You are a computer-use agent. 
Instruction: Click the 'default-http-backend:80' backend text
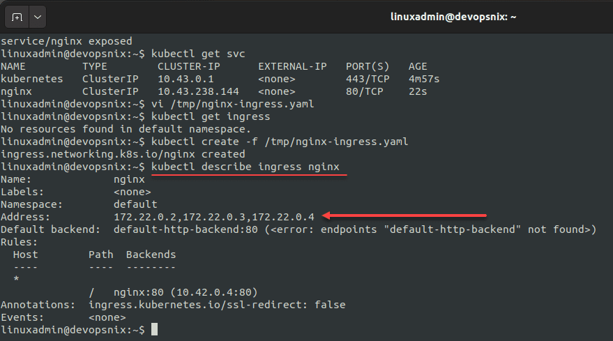[186, 229]
